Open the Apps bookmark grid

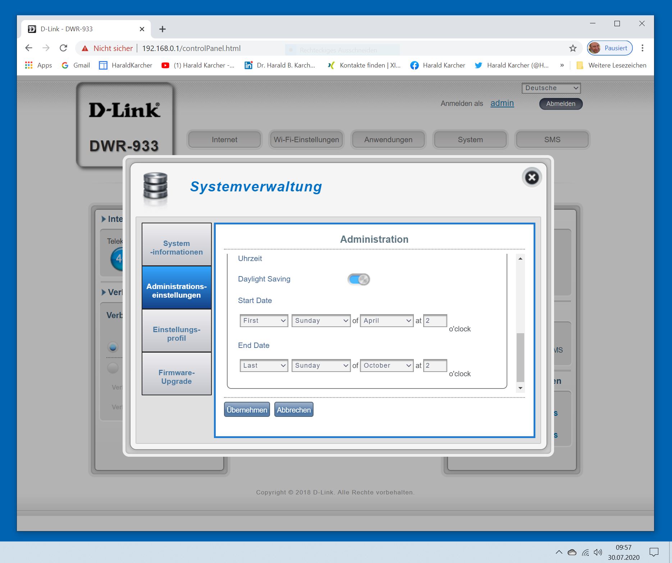38,65
